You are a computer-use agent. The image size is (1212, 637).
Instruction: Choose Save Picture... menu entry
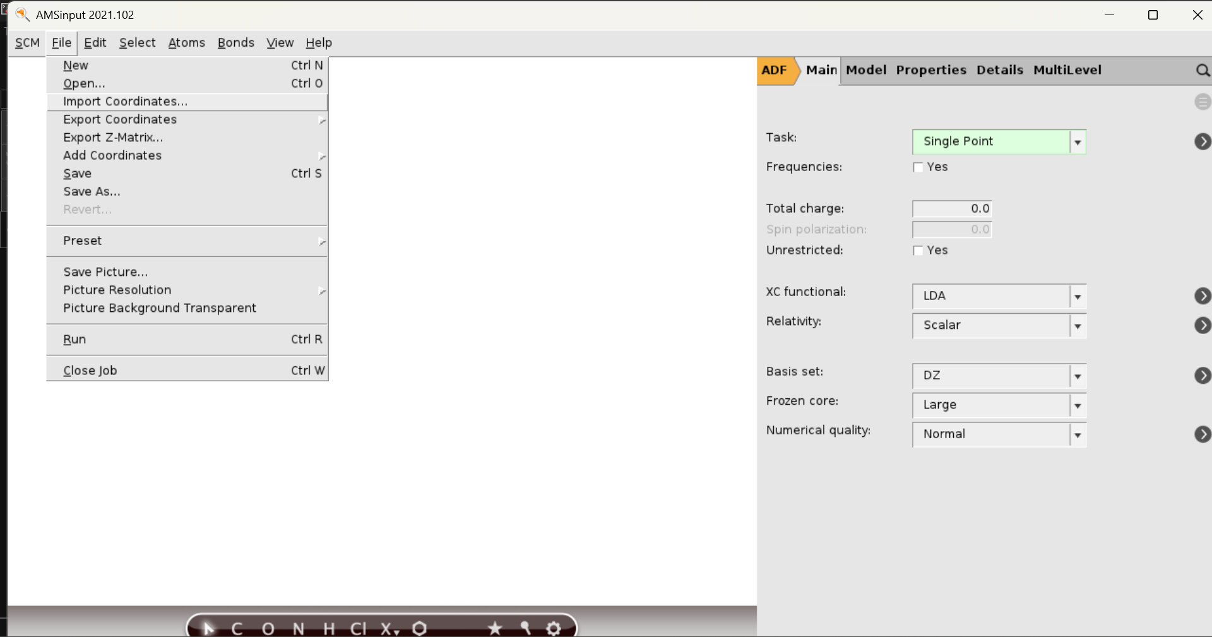(187, 272)
